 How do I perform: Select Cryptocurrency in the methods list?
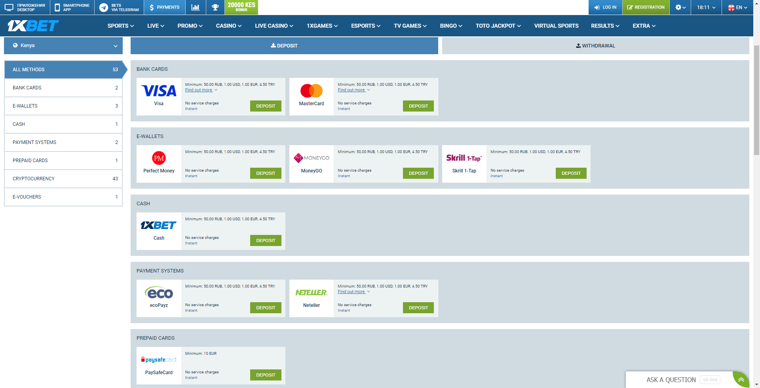pyautogui.click(x=63, y=179)
